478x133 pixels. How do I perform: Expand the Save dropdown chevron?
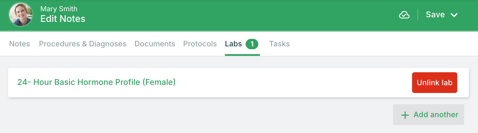[x=454, y=15]
